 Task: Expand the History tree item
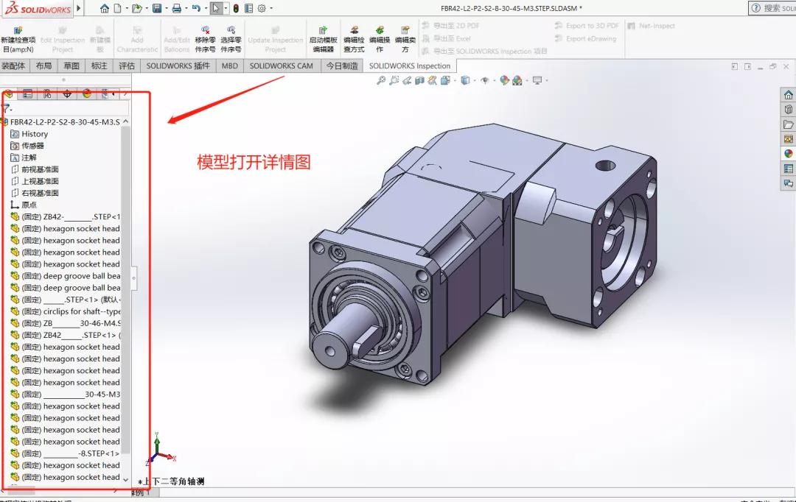pyautogui.click(x=32, y=133)
